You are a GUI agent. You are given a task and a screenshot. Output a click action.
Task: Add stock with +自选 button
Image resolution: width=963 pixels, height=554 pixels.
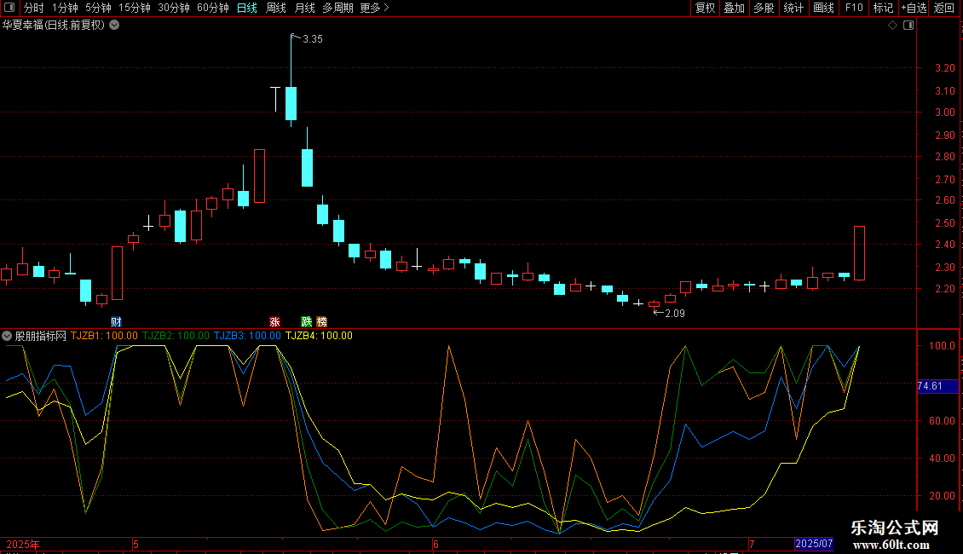click(x=914, y=8)
